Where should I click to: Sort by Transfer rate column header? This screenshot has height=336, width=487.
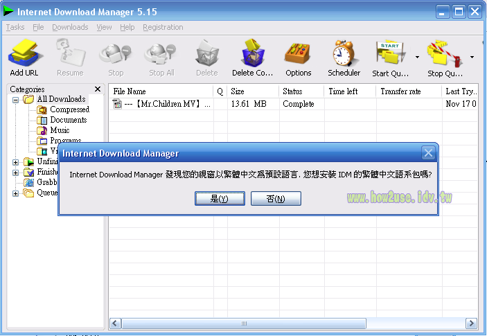tap(409, 91)
